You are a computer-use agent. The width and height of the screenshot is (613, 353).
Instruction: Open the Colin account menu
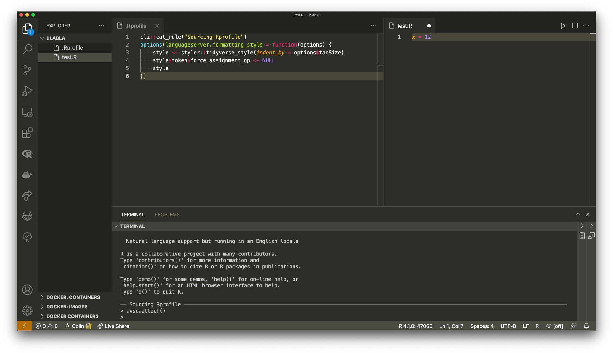coord(78,326)
